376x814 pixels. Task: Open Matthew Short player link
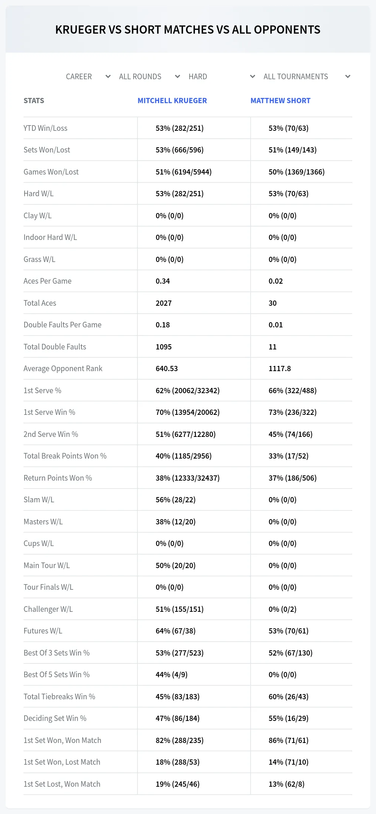(280, 101)
